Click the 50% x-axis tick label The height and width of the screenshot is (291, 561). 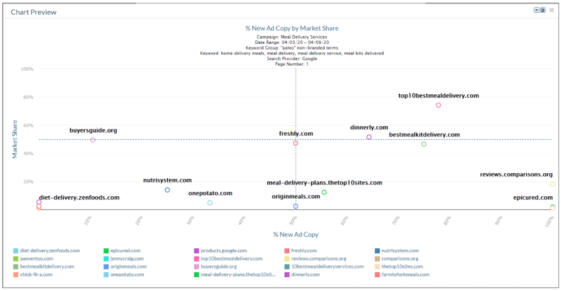click(293, 221)
